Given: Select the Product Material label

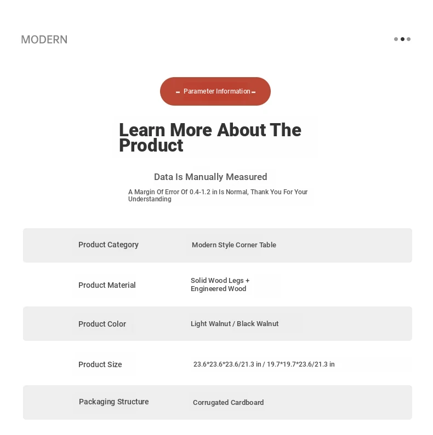Looking at the screenshot, I should (107, 285).
